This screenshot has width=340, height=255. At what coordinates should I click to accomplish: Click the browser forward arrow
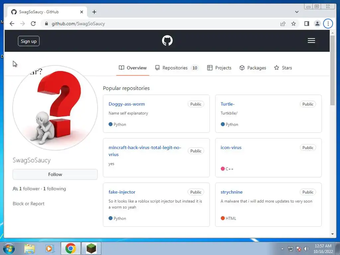(23, 24)
